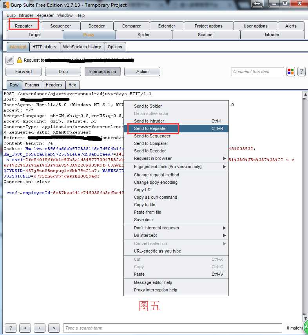Switch to the Comparer tab

pos(132,26)
